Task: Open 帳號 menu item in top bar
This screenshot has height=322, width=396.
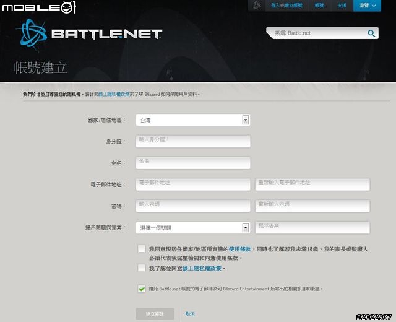Action: coord(319,6)
